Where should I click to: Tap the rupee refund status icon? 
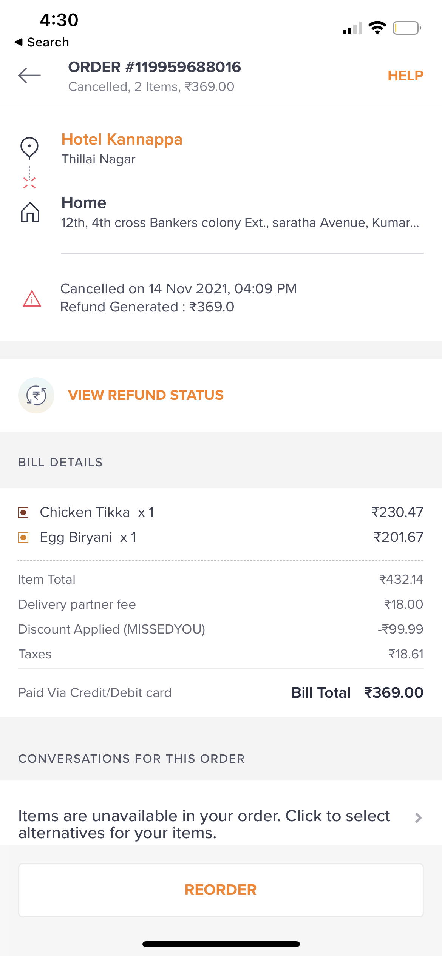click(36, 395)
